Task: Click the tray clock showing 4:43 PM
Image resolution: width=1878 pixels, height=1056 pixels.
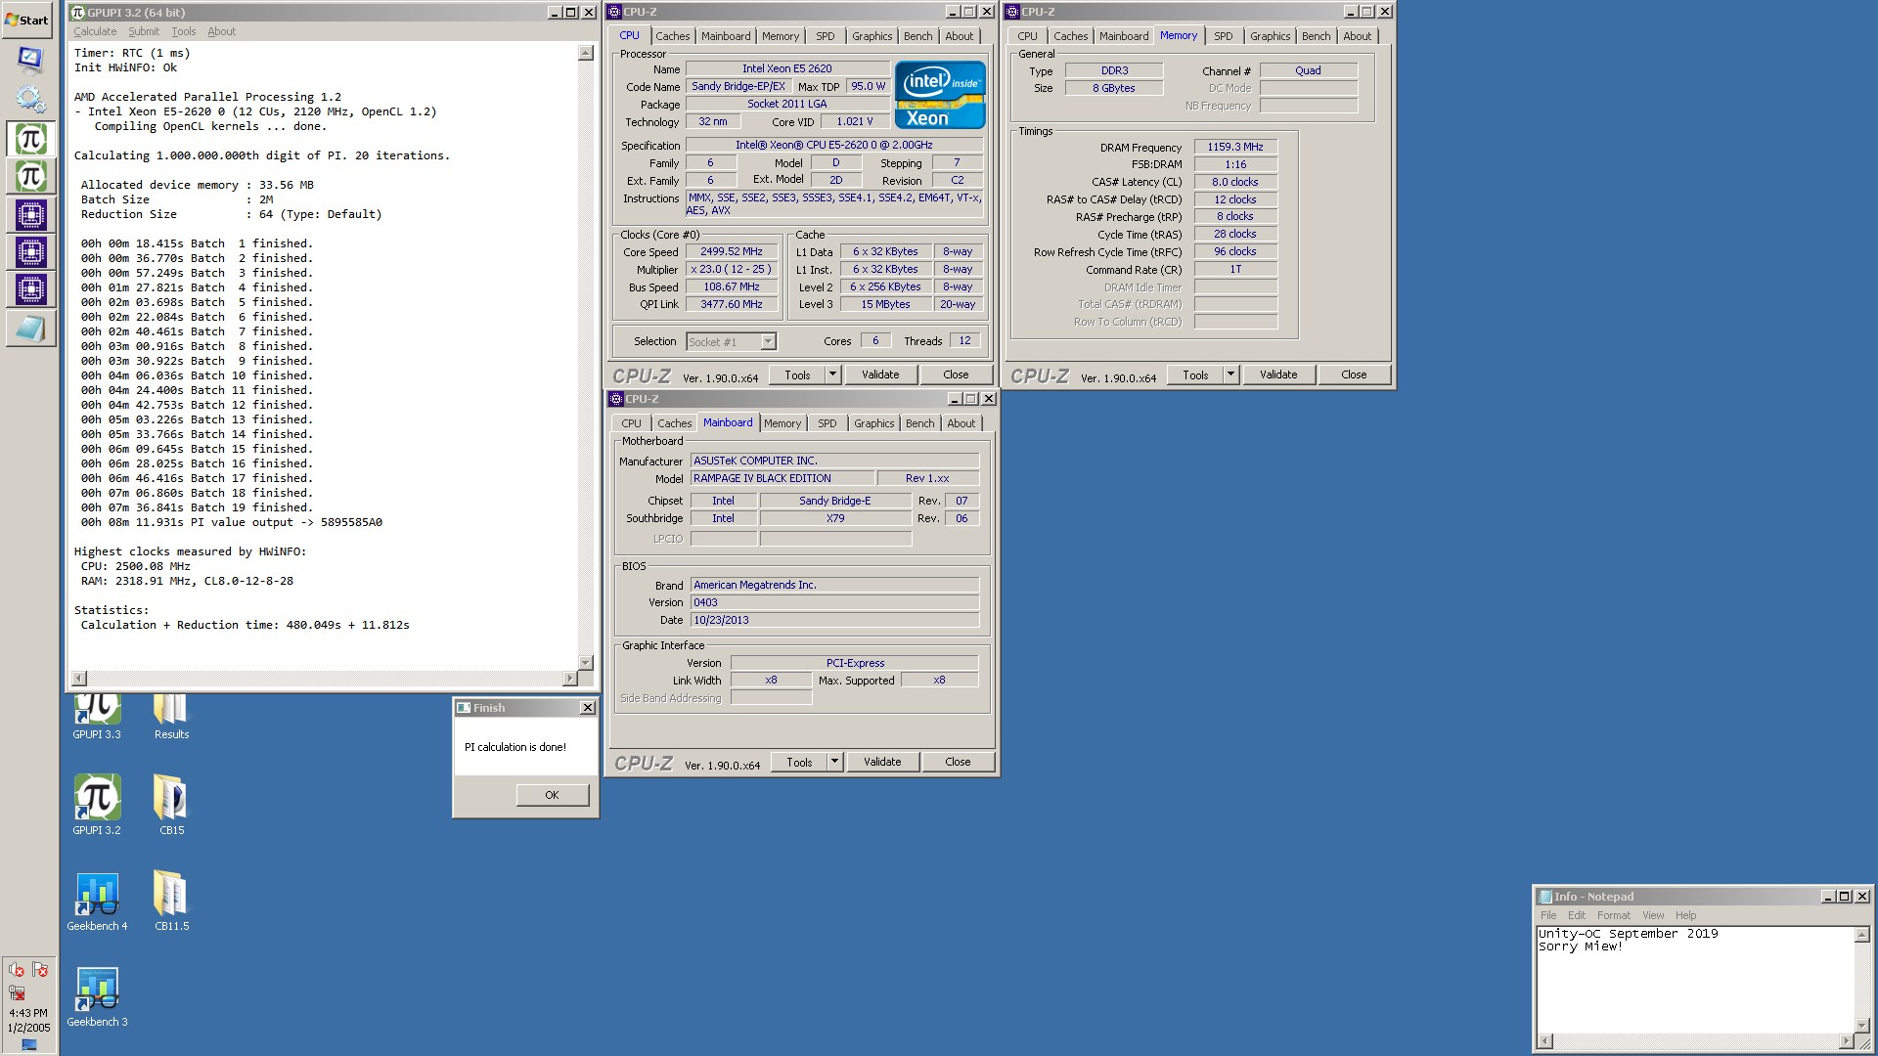Action: [28, 1013]
